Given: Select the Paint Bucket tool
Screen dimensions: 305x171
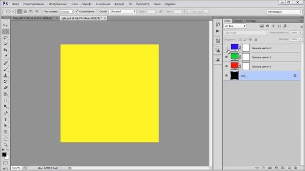Looking at the screenshot, I should coord(5,94).
